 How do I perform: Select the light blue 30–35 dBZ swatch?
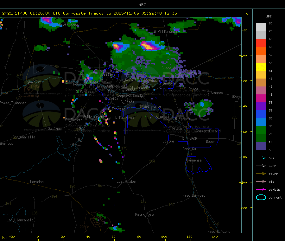pos(261,122)
